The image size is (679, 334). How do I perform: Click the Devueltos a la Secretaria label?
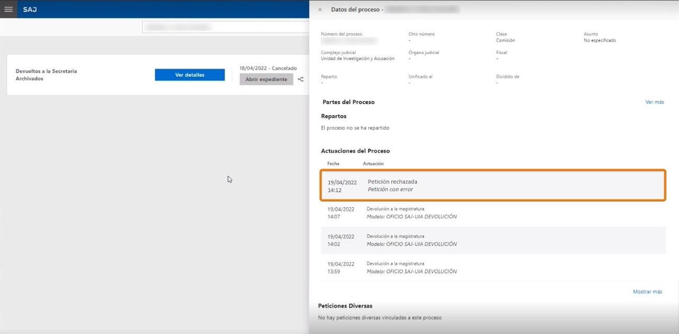47,71
